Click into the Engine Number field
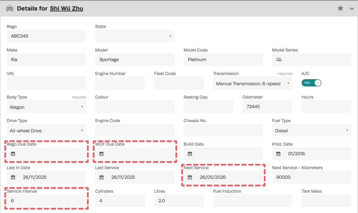 pyautogui.click(x=120, y=83)
